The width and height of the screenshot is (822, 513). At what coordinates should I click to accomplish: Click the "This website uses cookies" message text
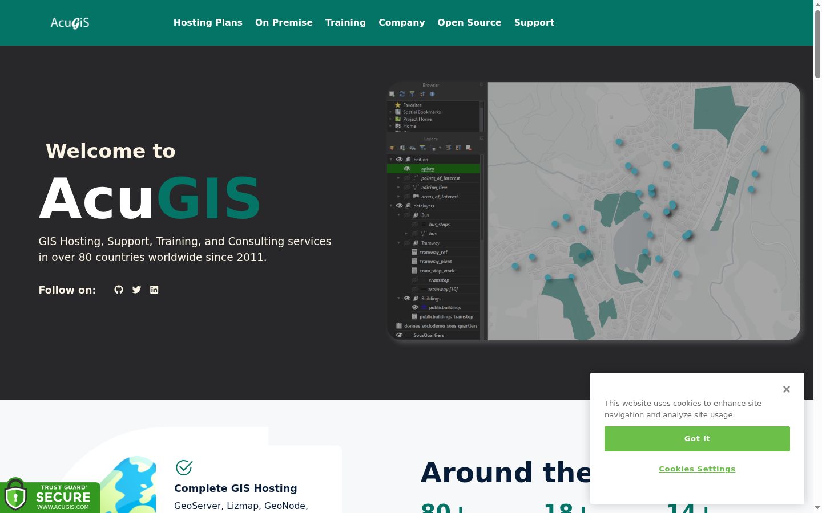[x=683, y=409]
